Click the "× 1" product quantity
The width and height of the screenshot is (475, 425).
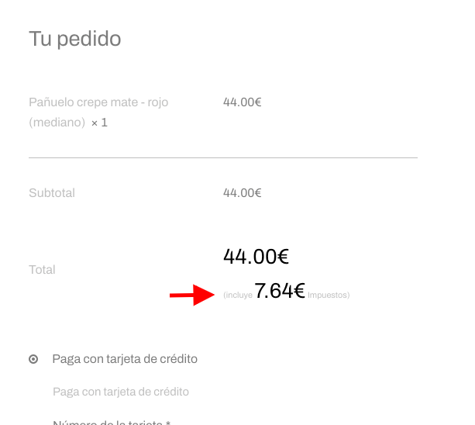pyautogui.click(x=99, y=123)
